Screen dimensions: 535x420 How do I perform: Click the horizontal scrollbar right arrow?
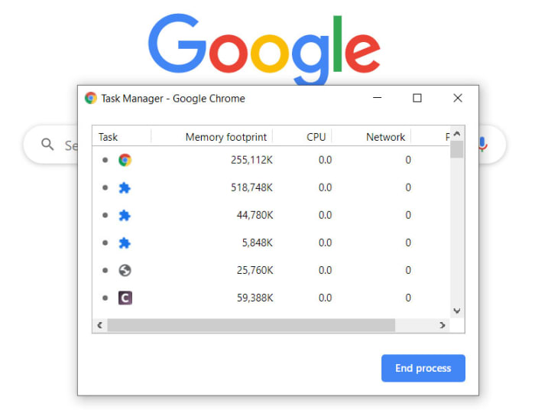tap(442, 325)
